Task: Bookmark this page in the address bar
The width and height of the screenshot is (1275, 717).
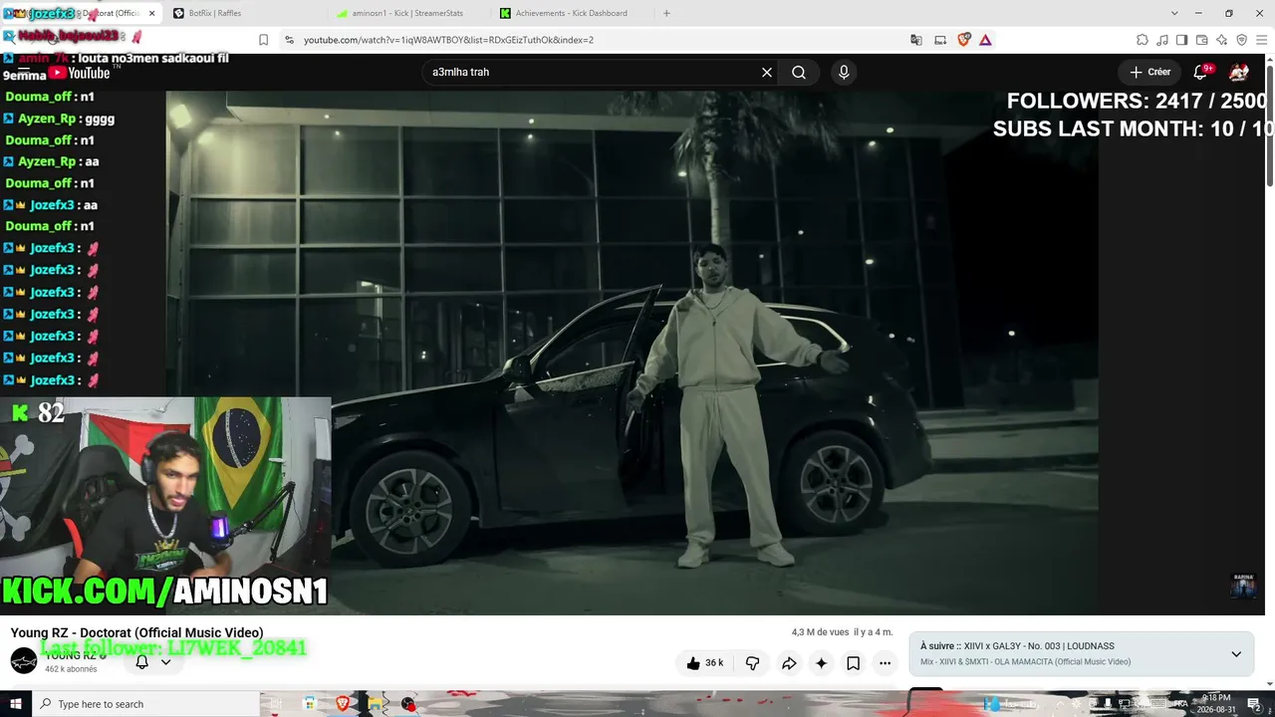Action: click(263, 40)
